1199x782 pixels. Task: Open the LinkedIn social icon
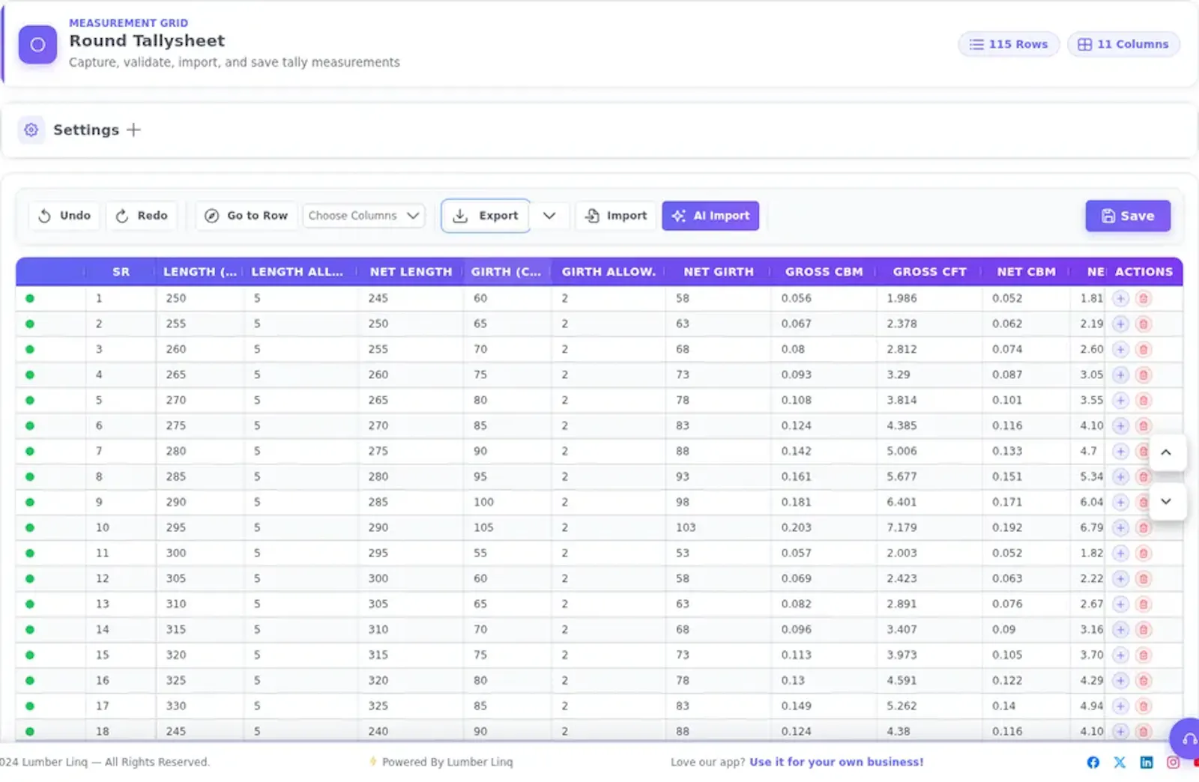tap(1147, 762)
